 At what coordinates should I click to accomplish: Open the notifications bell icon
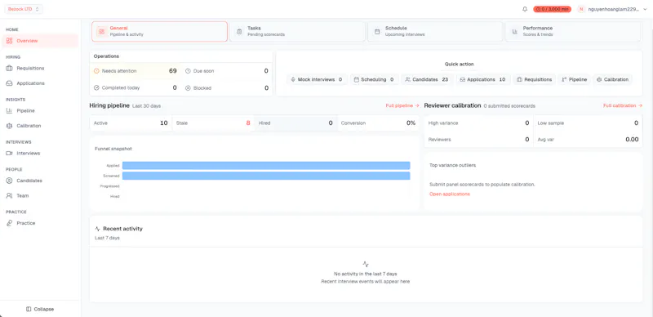525,9
